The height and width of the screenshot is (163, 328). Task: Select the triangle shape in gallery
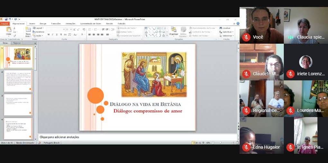(146, 32)
